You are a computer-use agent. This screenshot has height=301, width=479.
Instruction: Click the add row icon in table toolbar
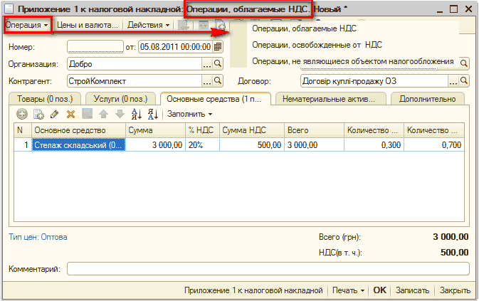pyautogui.click(x=22, y=114)
